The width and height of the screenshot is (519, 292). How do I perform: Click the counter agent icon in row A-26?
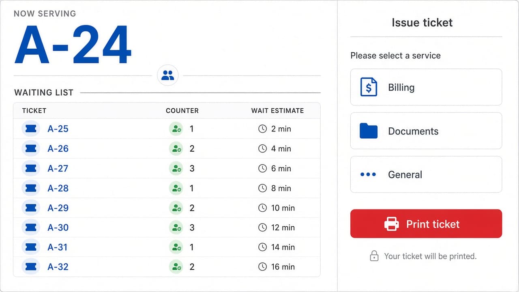click(x=176, y=149)
